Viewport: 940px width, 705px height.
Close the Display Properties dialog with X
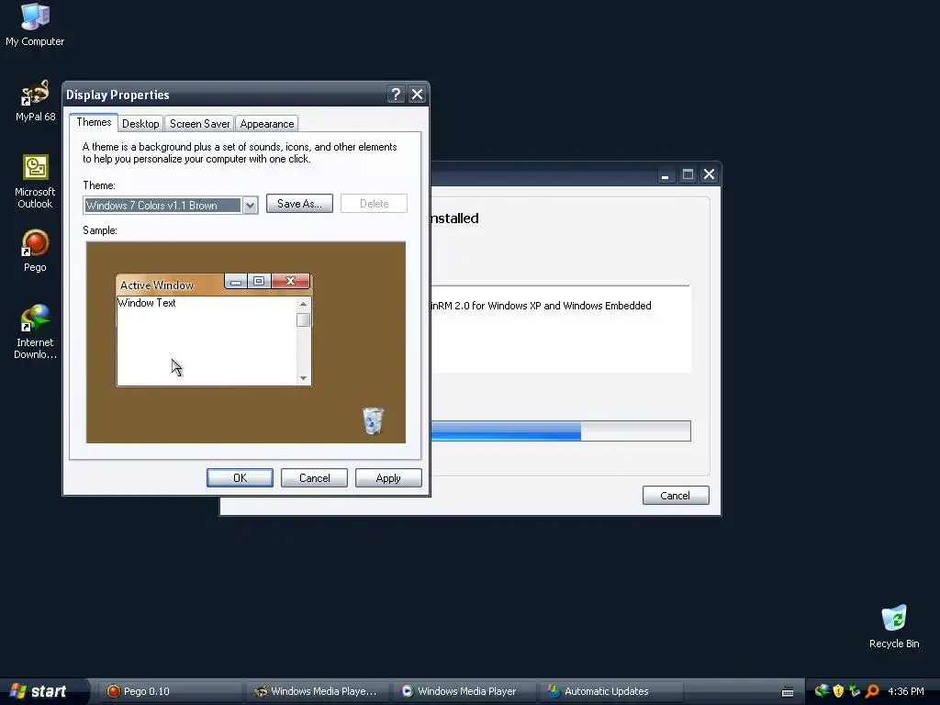tap(418, 95)
